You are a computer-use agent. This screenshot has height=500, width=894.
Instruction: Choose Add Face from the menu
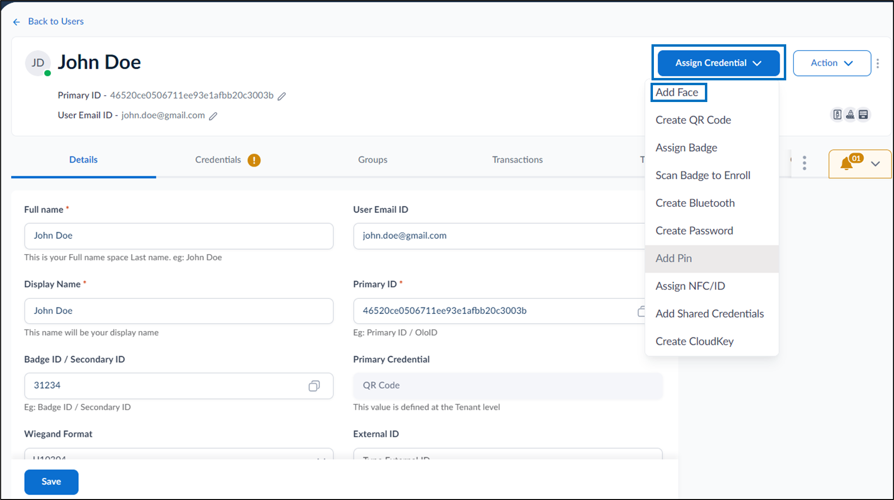677,92
